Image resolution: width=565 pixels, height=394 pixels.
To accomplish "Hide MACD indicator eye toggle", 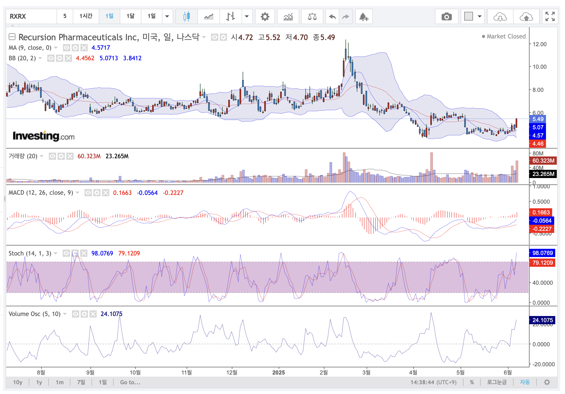I will click(x=88, y=193).
